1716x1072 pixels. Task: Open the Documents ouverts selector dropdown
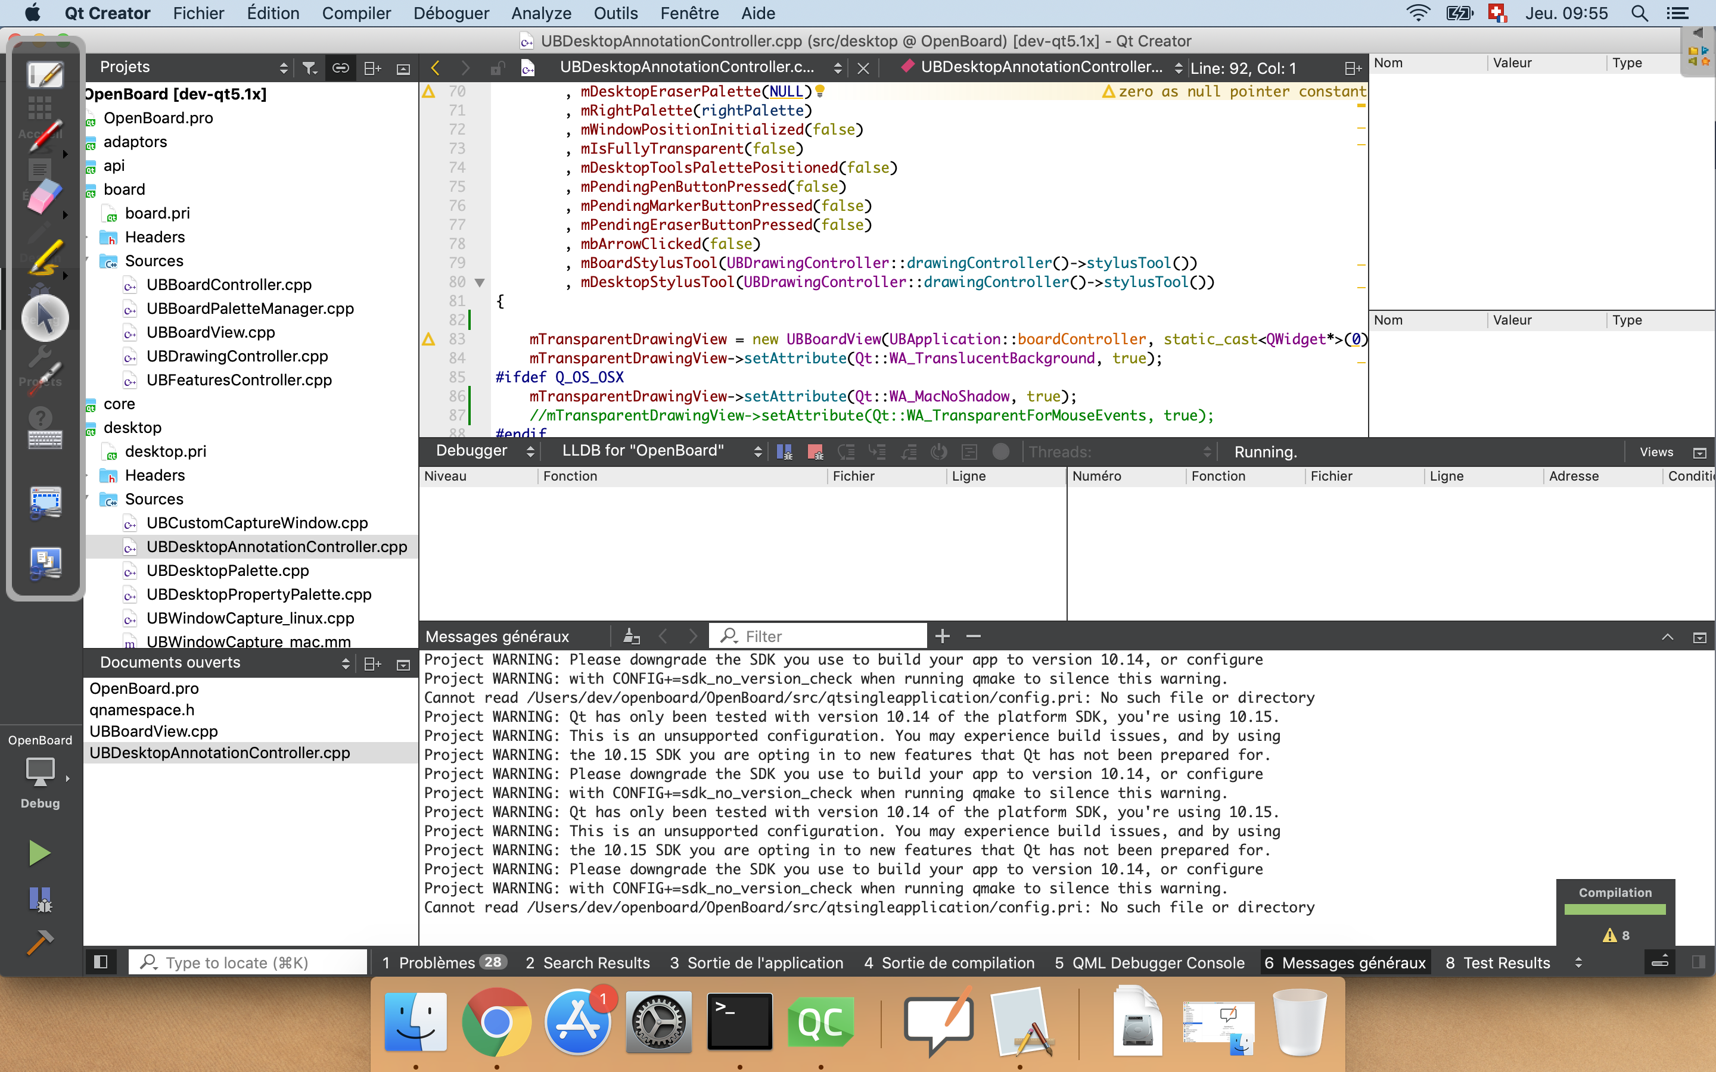(x=225, y=663)
